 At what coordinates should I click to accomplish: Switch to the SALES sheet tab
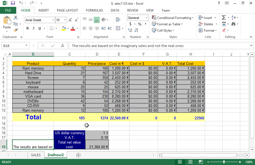(36, 155)
